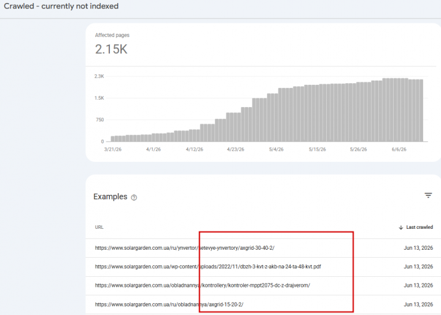Click the 4/12/26 axis date label
441x315 pixels.
pos(194,150)
